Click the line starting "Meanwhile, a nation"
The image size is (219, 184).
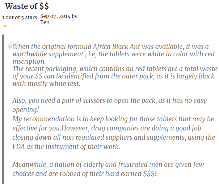click(108, 165)
